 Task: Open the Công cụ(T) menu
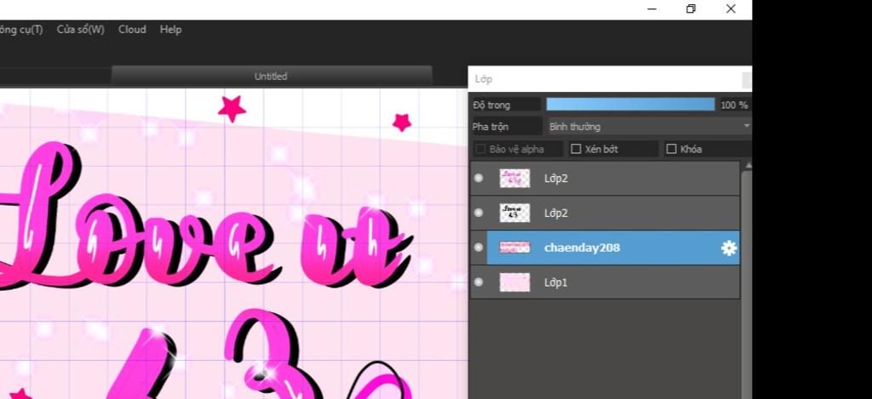tap(20, 30)
